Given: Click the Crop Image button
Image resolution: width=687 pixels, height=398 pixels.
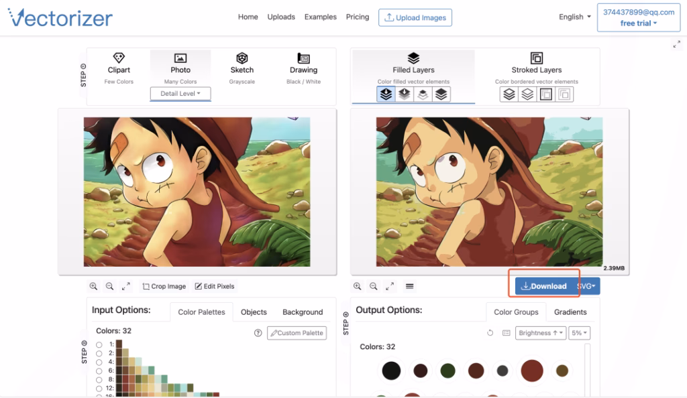Looking at the screenshot, I should pos(164,286).
